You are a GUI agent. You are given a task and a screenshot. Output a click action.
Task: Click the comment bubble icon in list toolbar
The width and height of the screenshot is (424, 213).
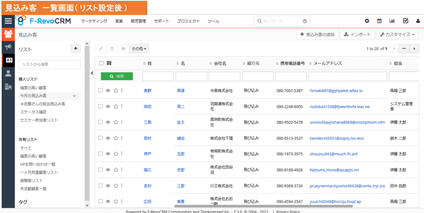pyautogui.click(x=123, y=49)
